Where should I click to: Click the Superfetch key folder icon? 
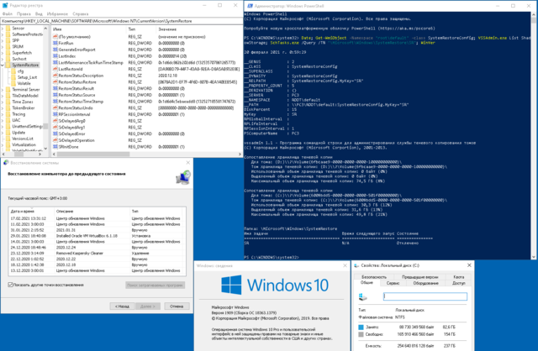[x=8, y=53]
